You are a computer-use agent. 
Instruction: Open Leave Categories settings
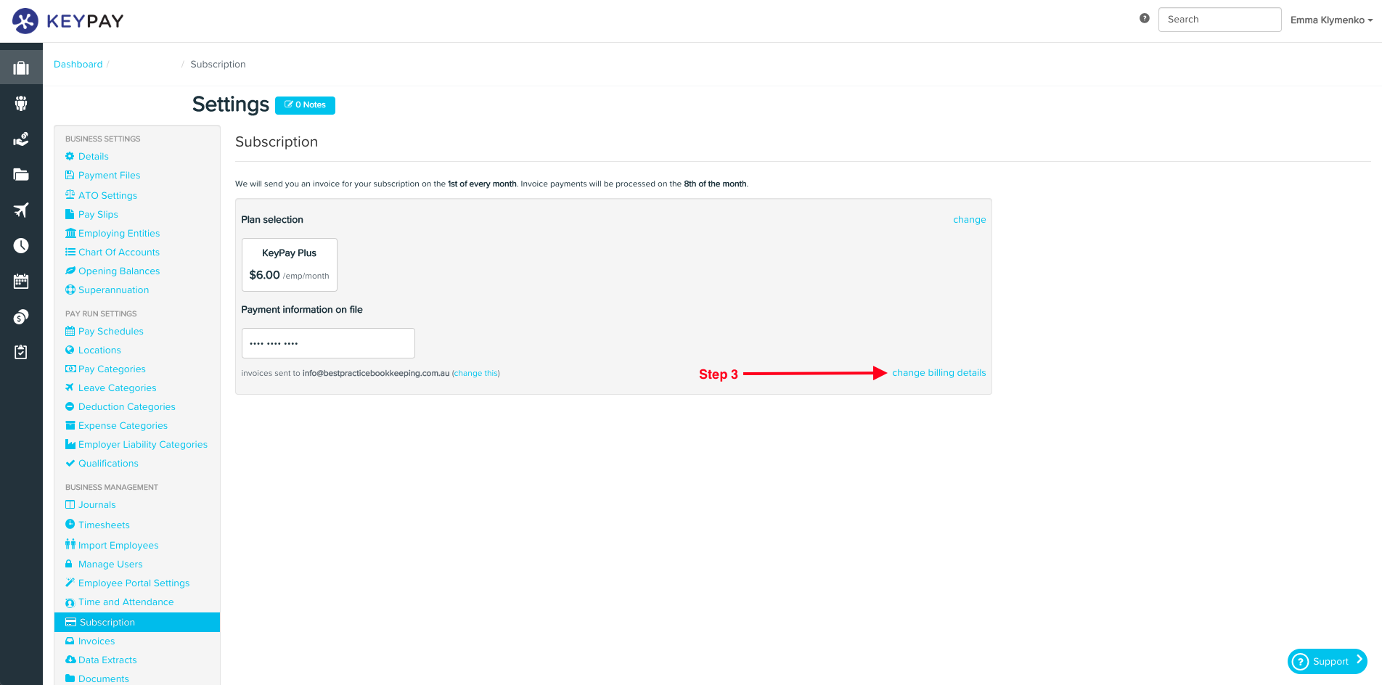[x=118, y=387]
